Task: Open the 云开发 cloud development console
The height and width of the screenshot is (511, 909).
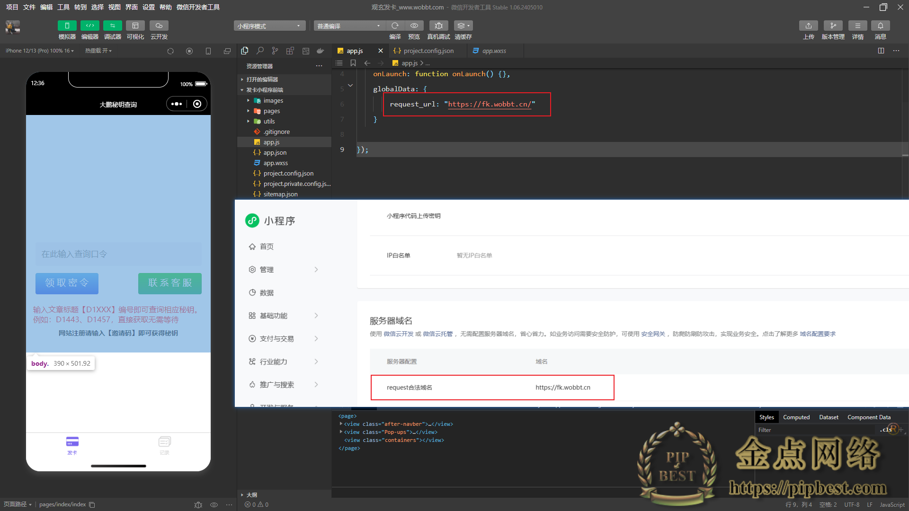Action: (x=159, y=26)
